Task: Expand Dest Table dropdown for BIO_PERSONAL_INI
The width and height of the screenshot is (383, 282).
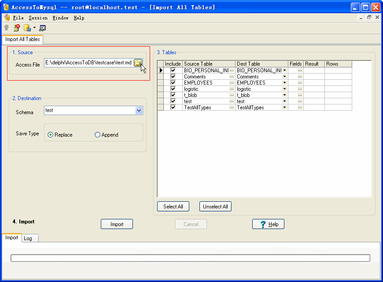Action: pos(284,70)
